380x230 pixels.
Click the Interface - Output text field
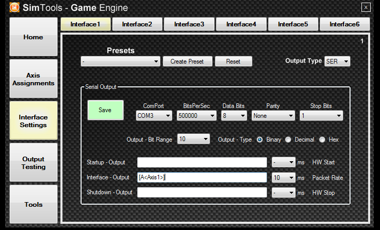[202, 177]
